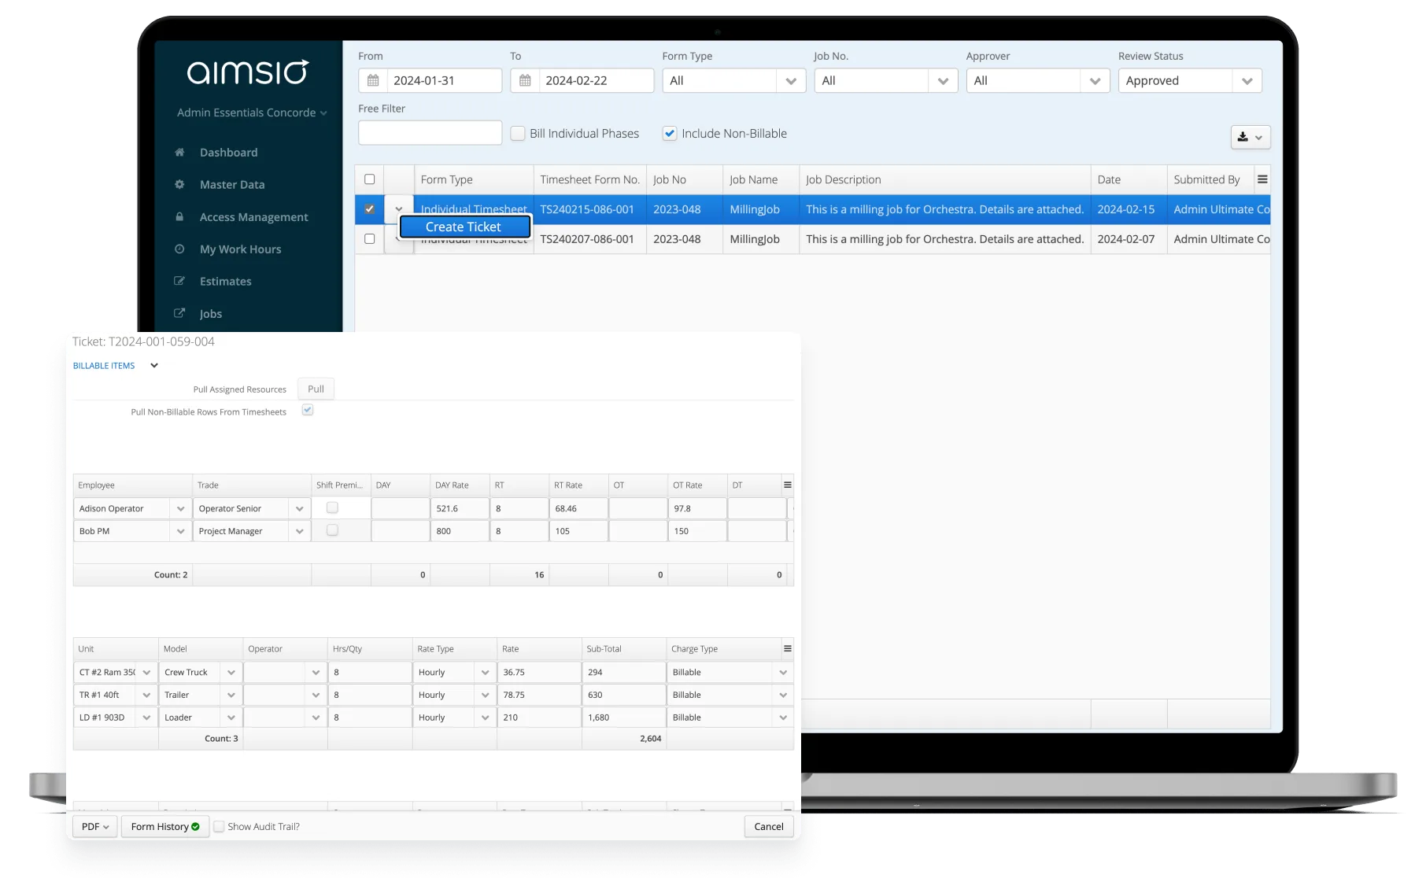
Task: Expand the Trade dropdown for Bob PM
Action: 299,530
